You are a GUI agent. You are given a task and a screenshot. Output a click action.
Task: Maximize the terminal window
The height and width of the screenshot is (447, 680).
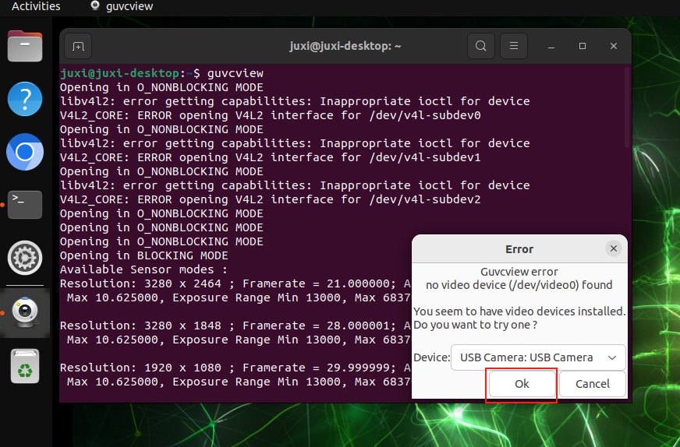[583, 46]
